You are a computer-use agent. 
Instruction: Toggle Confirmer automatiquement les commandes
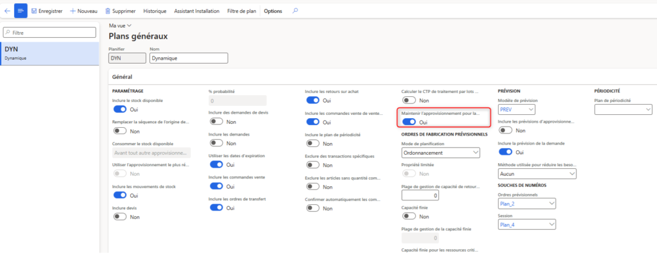click(313, 209)
